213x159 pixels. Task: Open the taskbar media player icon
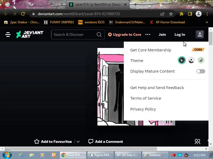(43, 155)
